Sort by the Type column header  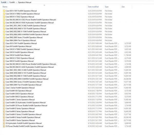pos(107,7)
